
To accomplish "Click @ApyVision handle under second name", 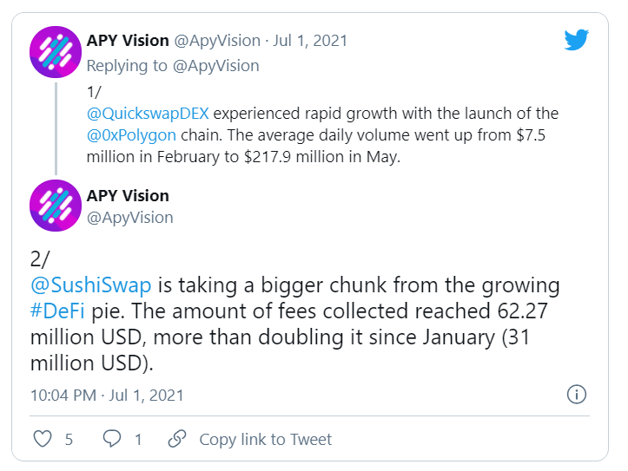I will [130, 218].
